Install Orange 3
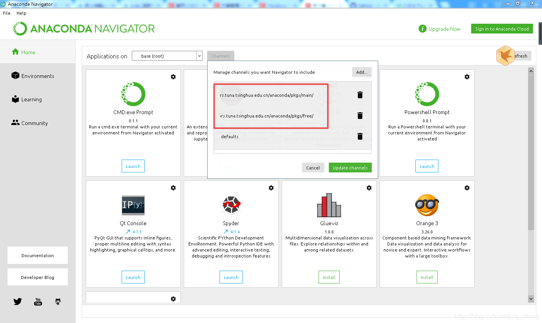 tap(427, 277)
